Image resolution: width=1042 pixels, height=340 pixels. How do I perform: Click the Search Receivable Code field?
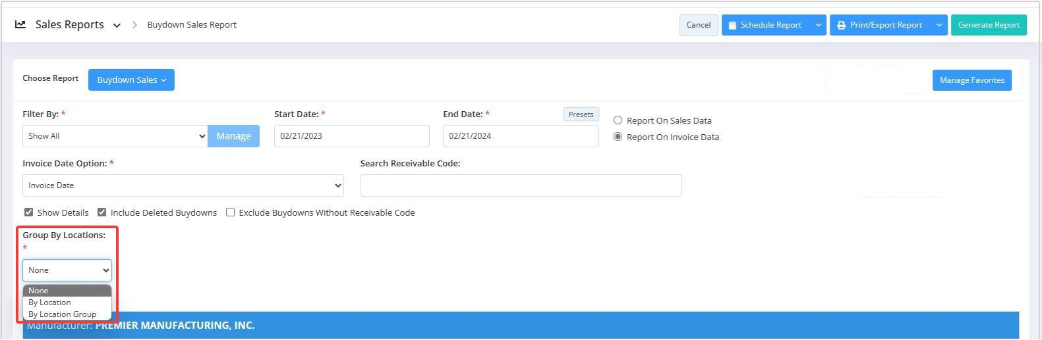(x=521, y=185)
